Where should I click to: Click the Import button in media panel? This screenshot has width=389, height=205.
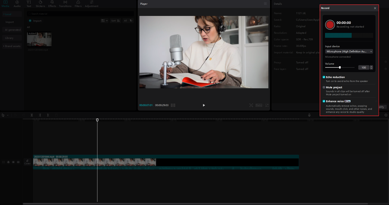pyautogui.click(x=35, y=21)
